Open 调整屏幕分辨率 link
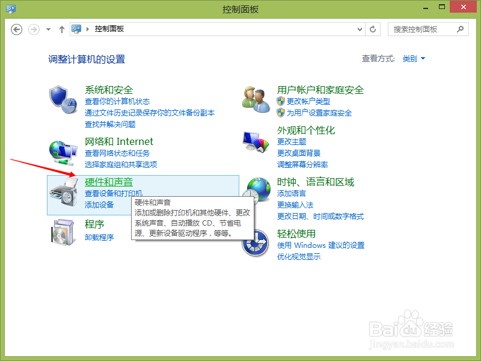This screenshot has height=361, width=481. click(x=302, y=164)
